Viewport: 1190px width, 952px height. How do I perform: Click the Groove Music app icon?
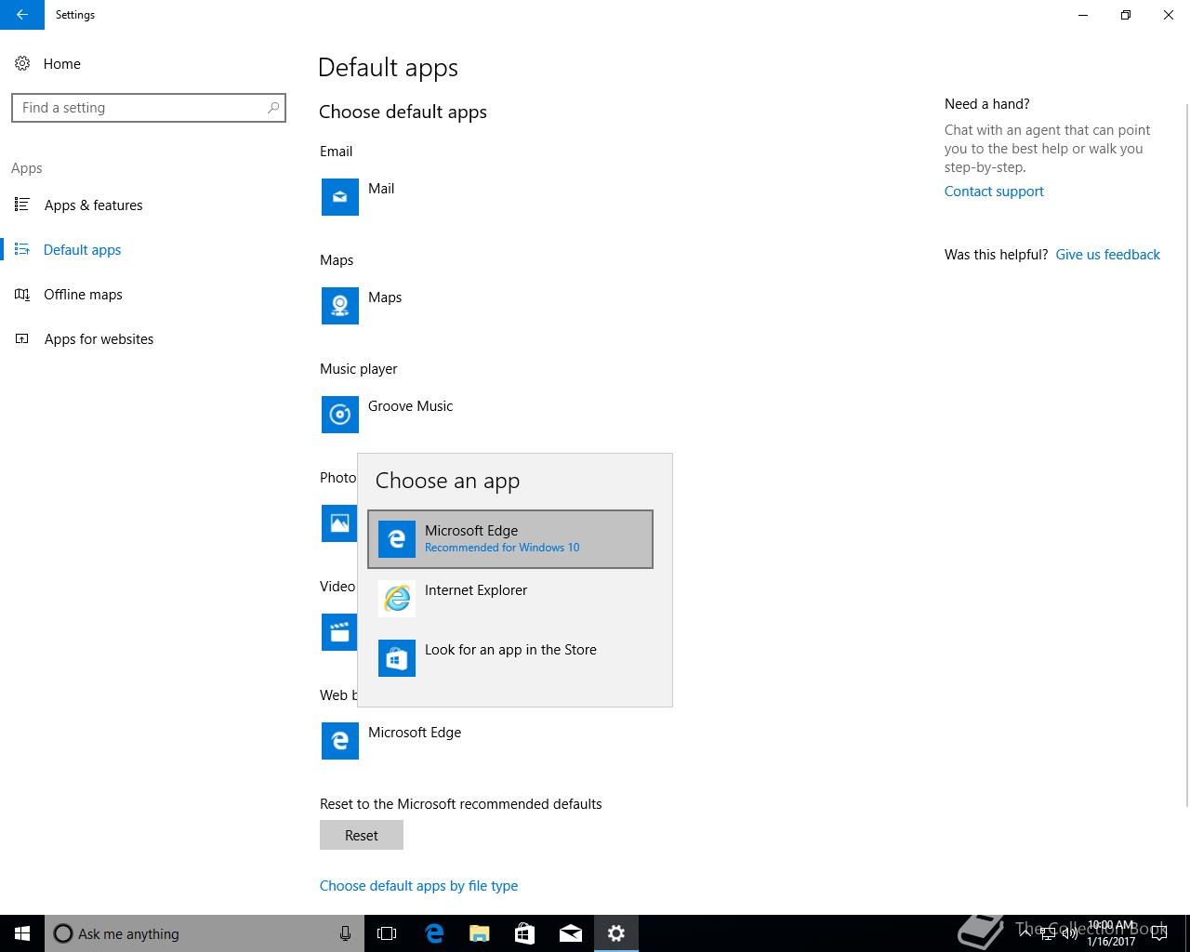(340, 415)
